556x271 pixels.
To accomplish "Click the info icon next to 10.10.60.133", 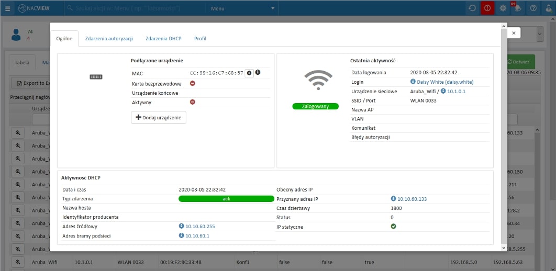I will coord(393,199).
